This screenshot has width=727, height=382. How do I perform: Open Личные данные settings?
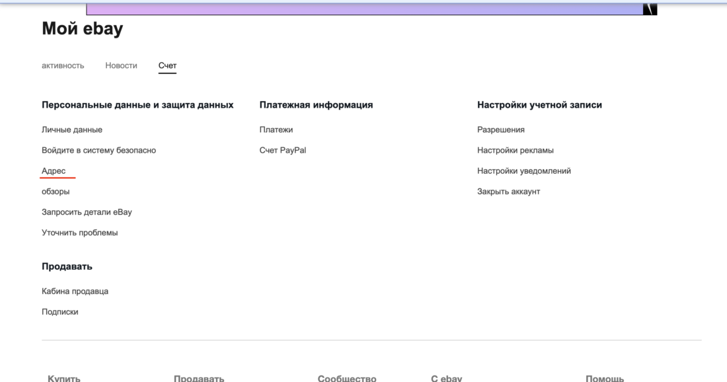(71, 129)
